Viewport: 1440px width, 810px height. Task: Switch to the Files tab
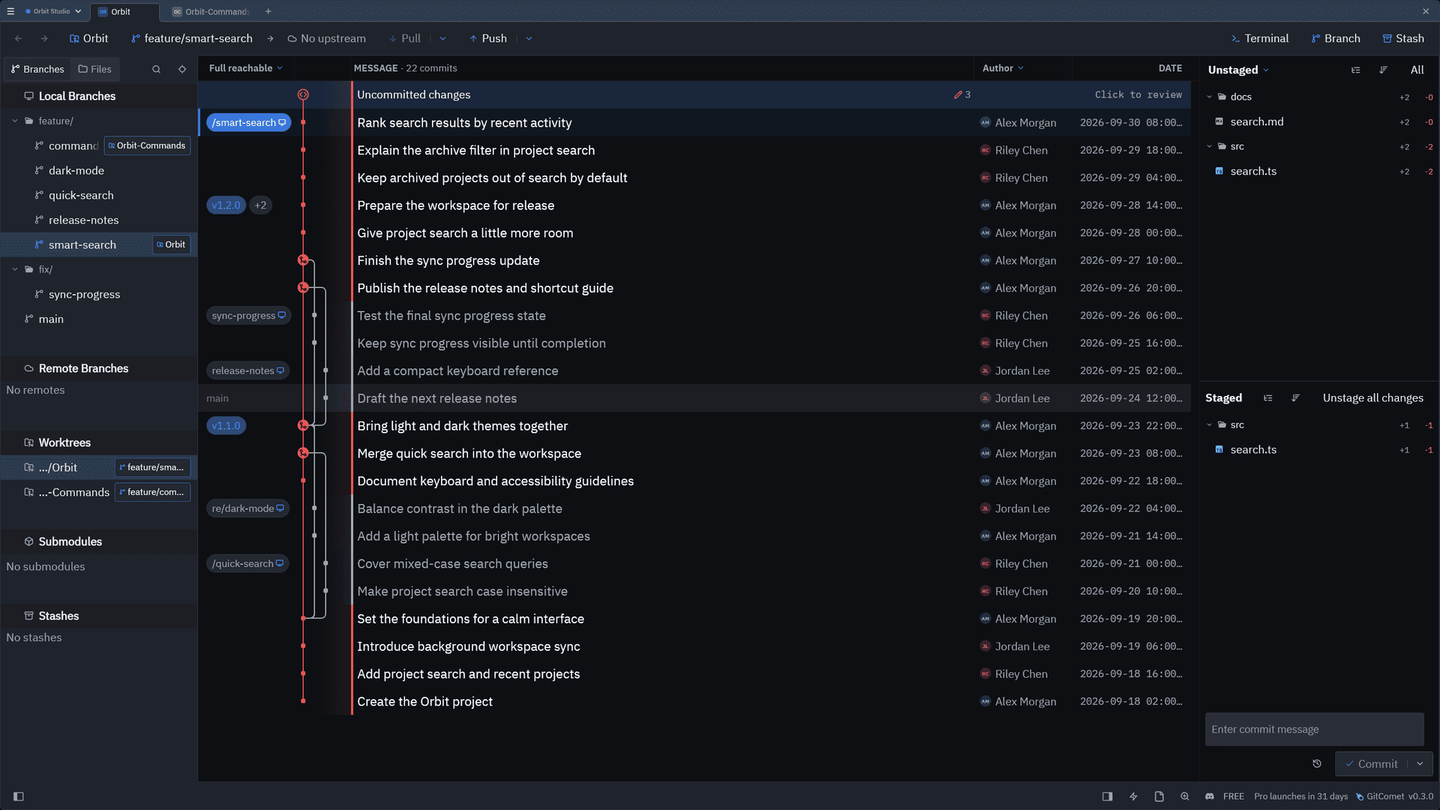click(x=95, y=69)
